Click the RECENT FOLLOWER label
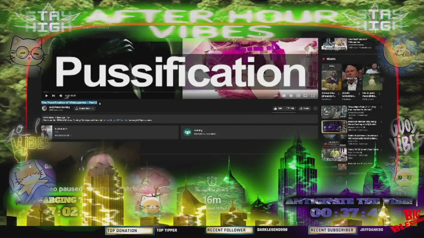 point(227,230)
